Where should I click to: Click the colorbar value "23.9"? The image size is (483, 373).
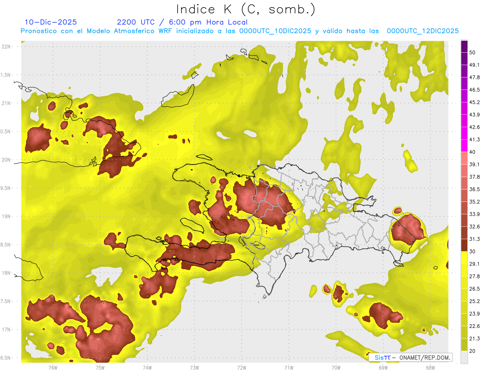475,314
